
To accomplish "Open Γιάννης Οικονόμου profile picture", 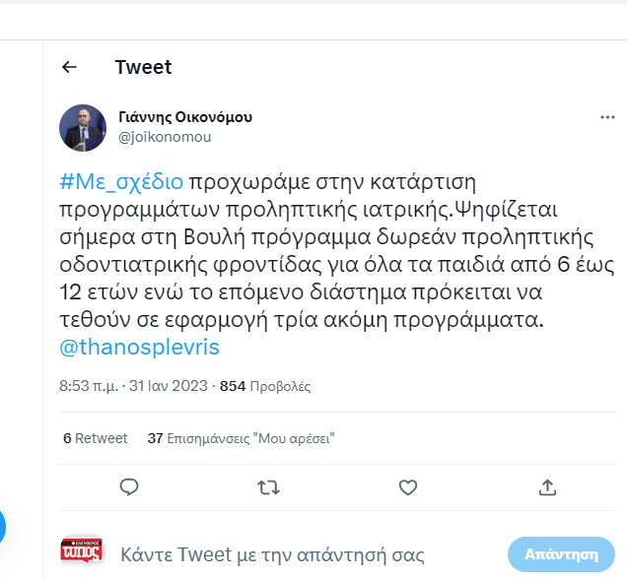I will tap(83, 128).
